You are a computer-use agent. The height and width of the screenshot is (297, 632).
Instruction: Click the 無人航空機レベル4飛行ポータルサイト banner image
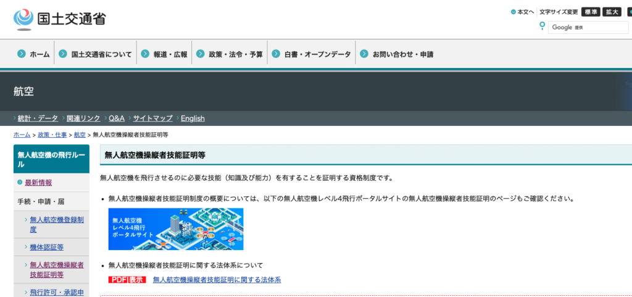click(x=176, y=229)
